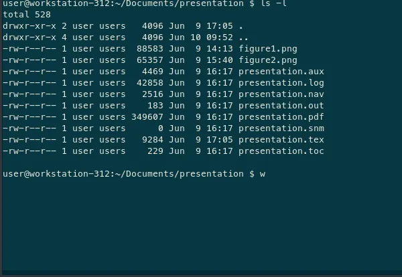402x277 pixels.
Task: Click the presentation.snm filename
Action: pyautogui.click(x=281, y=128)
